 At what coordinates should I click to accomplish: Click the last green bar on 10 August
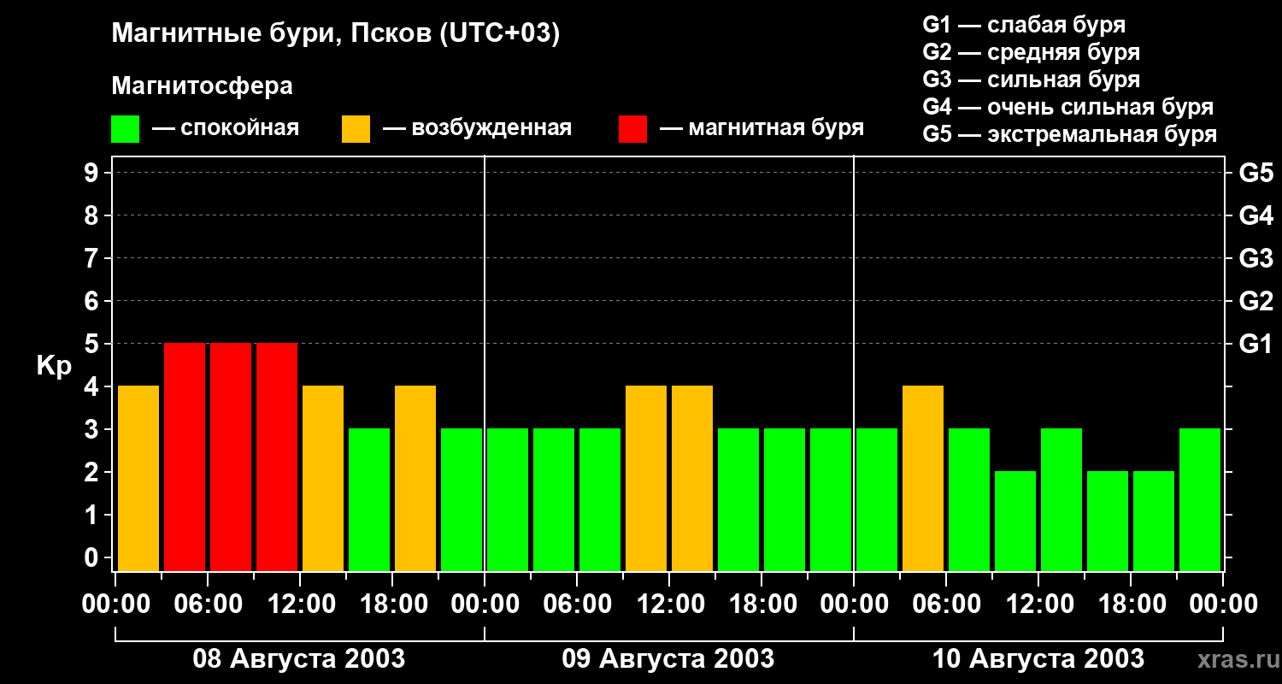[1200, 499]
